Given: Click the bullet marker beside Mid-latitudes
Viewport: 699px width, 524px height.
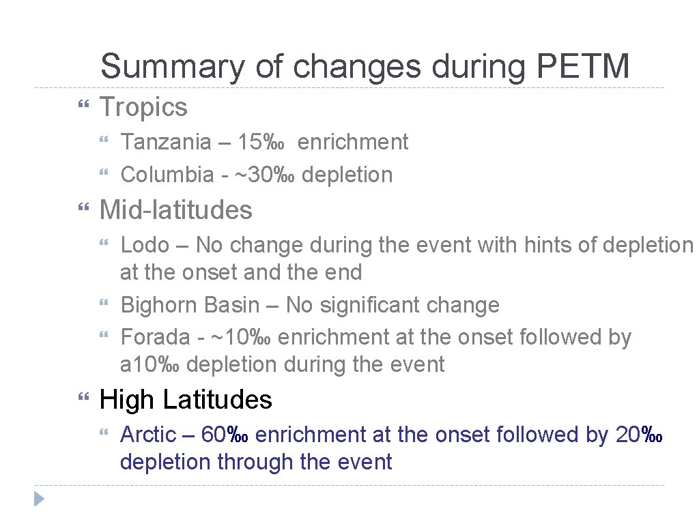Looking at the screenshot, I should [83, 209].
